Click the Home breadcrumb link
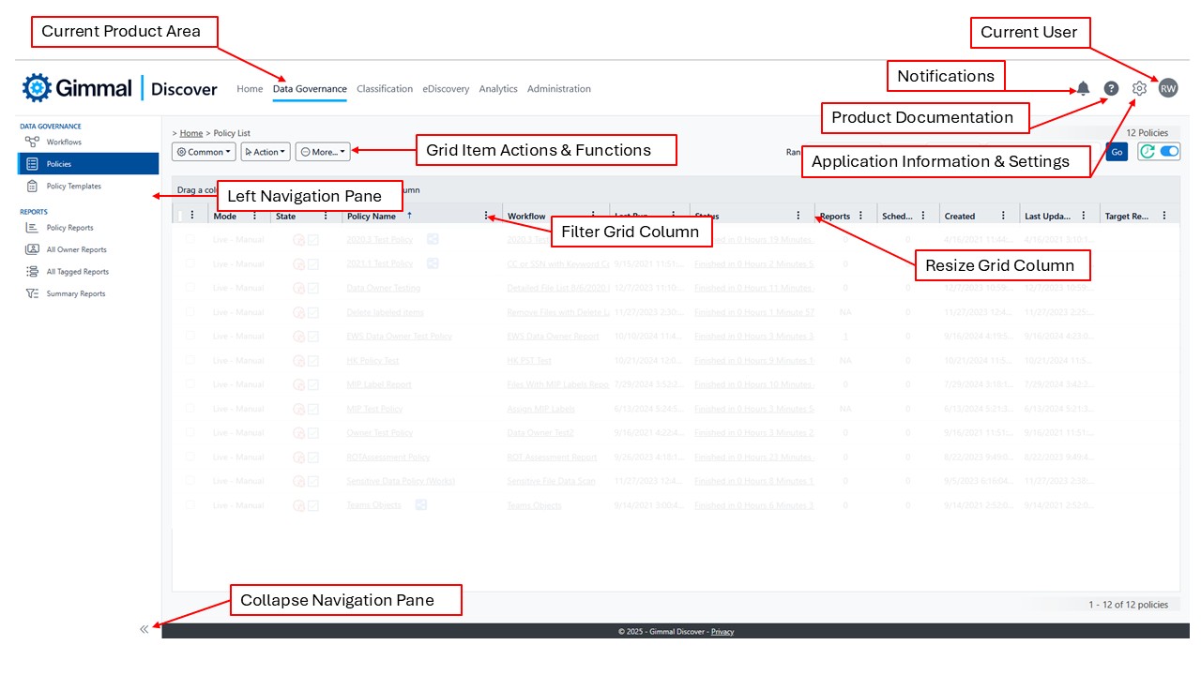Screen dimensions: 1201x675 coord(191,133)
